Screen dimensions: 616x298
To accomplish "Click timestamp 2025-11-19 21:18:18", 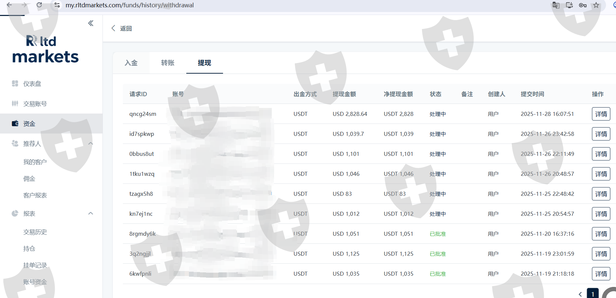I will tap(547, 274).
